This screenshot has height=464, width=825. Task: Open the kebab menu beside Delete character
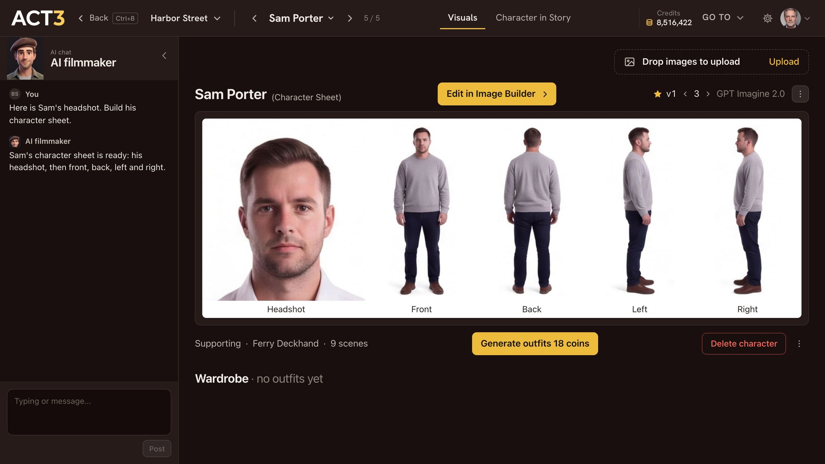799,344
